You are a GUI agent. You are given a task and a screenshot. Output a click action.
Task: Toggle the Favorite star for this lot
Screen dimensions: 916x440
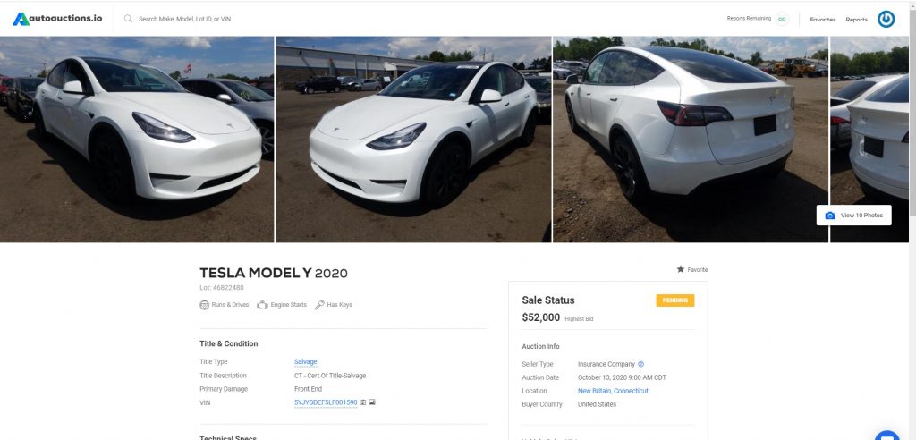coord(680,269)
